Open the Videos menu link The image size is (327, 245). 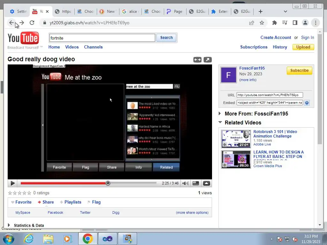72,47
